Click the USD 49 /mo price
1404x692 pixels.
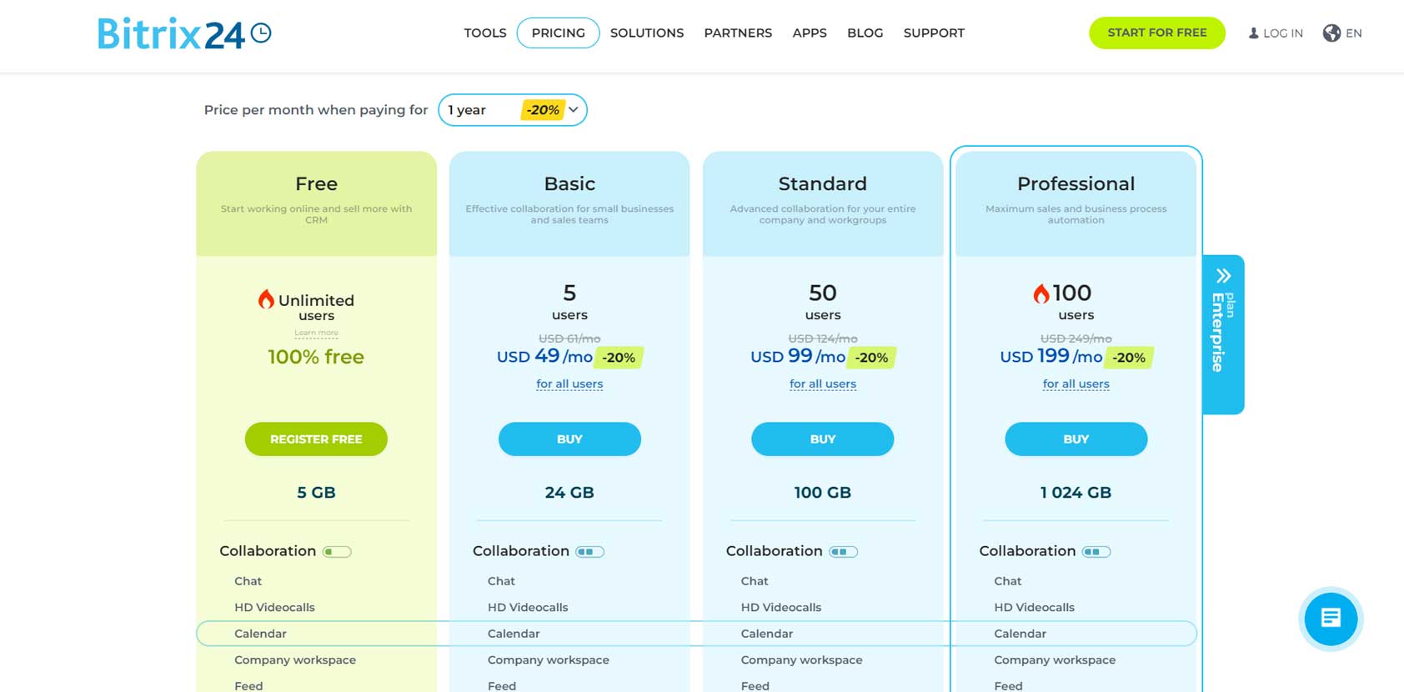(544, 357)
